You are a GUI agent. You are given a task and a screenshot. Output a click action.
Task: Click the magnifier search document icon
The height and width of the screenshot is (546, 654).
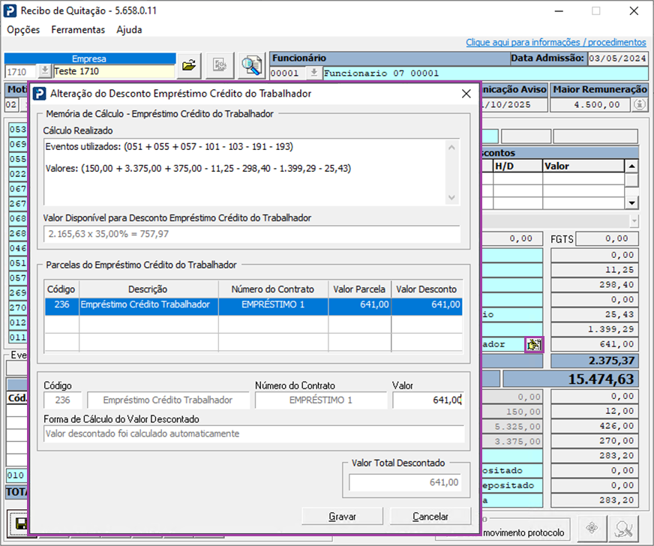click(x=250, y=66)
